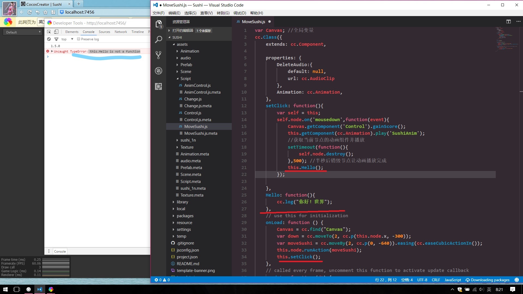Click the code minimap on editor right
Screen dimensions: 523x294
click(504, 39)
